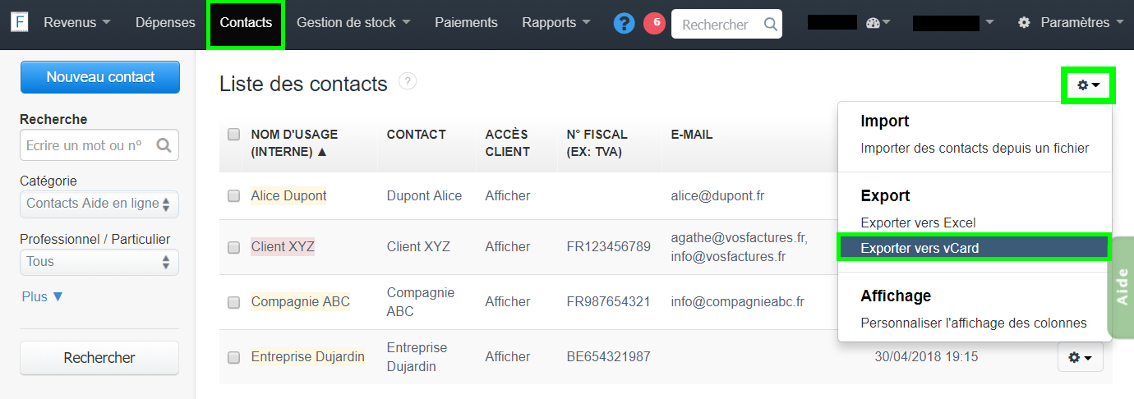
Task: Open the Client XYZ contact link
Action: 283,246
